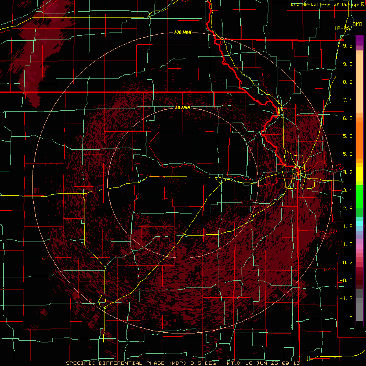The height and width of the screenshot is (366, 366).
Task: Click the -1.3 legend value
Action: pyautogui.click(x=346, y=298)
